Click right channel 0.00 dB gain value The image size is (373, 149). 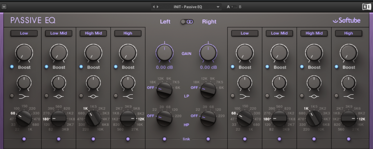click(x=208, y=67)
